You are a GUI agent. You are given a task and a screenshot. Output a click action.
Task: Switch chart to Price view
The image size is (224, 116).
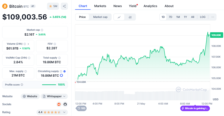point(82,17)
